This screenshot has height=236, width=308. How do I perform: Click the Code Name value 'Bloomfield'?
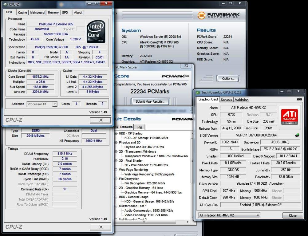(42, 29)
